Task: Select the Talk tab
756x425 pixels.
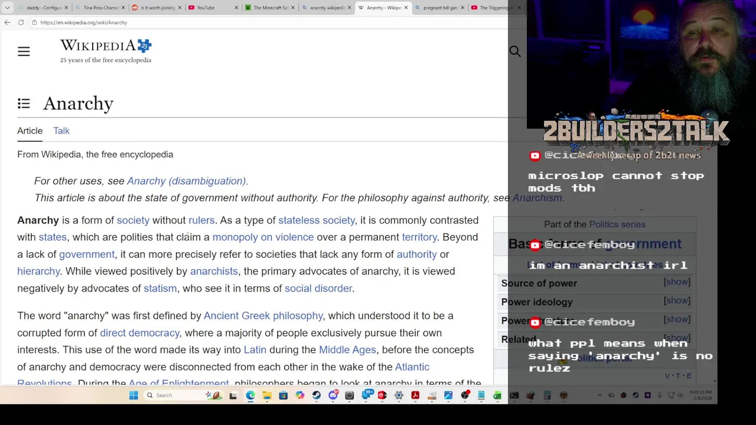Action: [x=61, y=131]
